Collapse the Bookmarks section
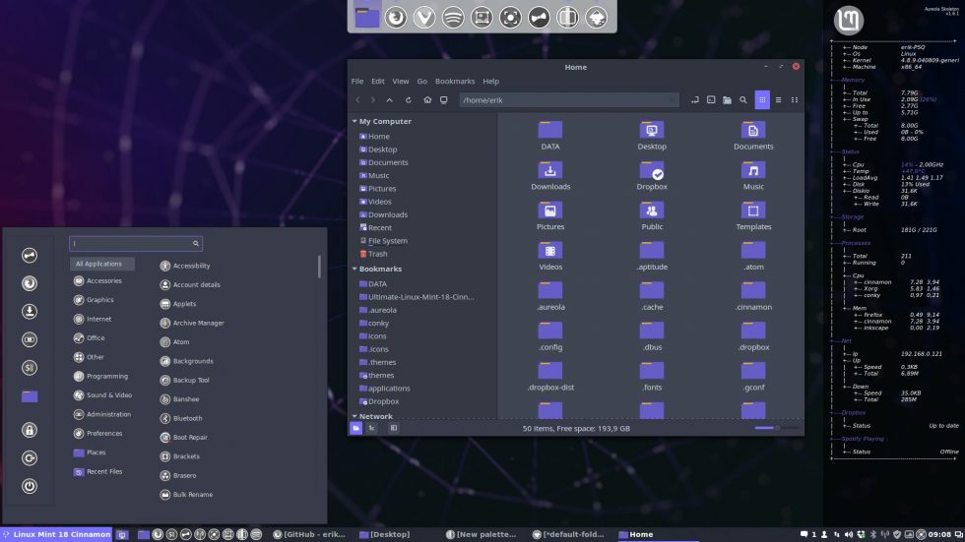Viewport: 965px width, 542px height. 354,269
